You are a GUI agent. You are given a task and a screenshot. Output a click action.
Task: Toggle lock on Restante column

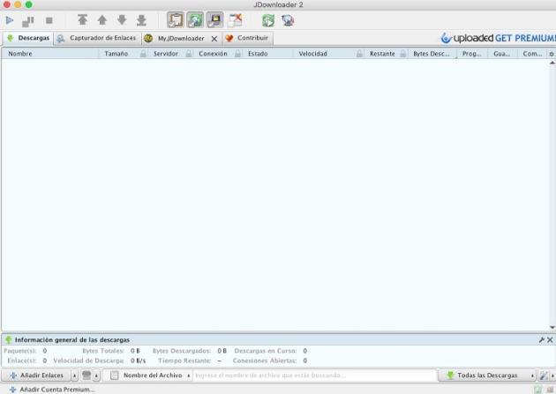(x=403, y=54)
